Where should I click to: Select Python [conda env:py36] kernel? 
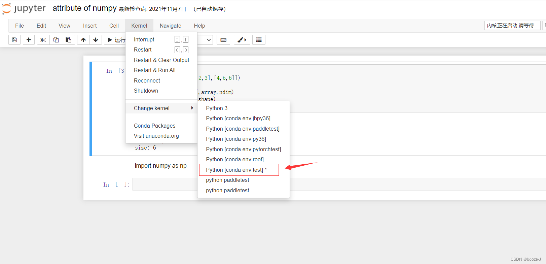(x=243, y=139)
